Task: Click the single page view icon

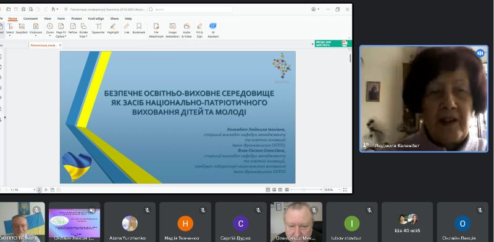Action: point(268,190)
